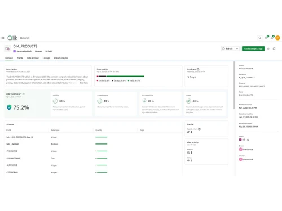Screen dimensions: 282x211
Task: Open the notifications bell
Action: coord(272,38)
